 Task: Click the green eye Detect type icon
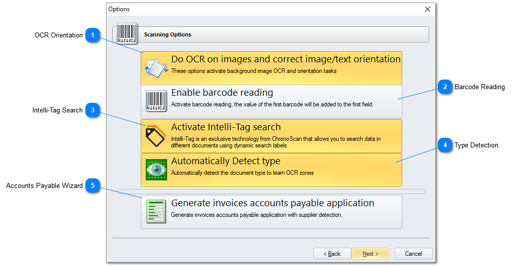pyautogui.click(x=156, y=170)
